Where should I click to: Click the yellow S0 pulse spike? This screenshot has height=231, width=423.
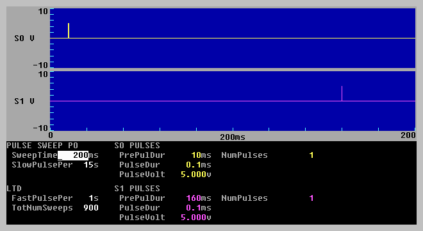click(x=69, y=31)
